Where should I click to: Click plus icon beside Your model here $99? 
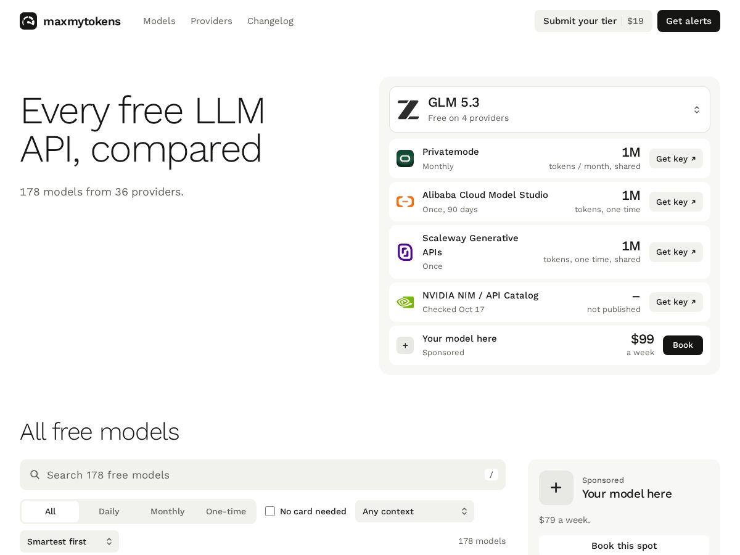coord(405,345)
